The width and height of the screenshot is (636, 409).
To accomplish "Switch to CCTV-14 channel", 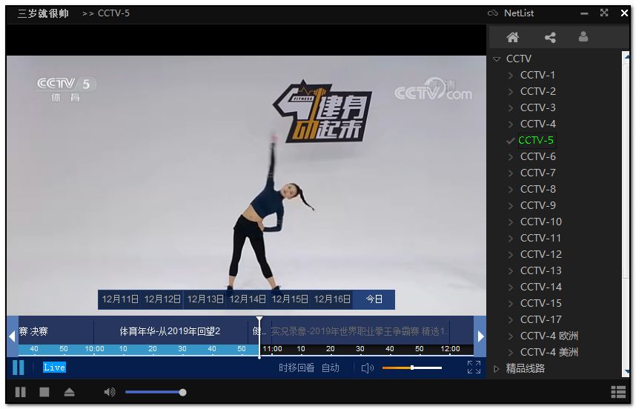I will click(540, 287).
